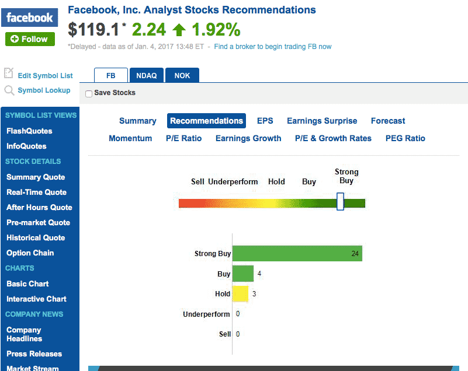The image size is (468, 371).
Task: Click the Strong Buy bar with 24
Action: [297, 254]
